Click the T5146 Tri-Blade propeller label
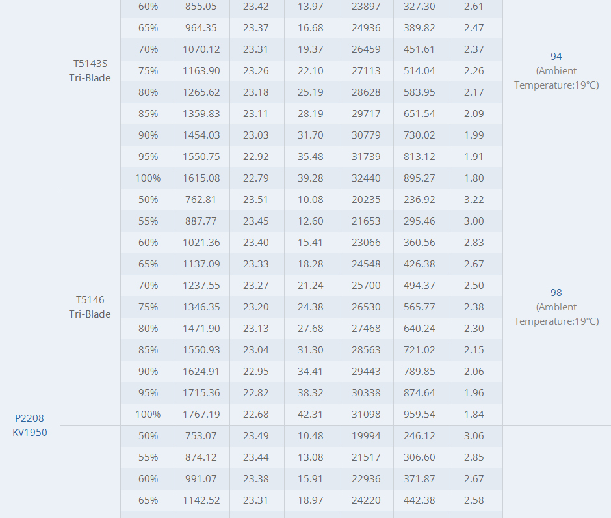The image size is (611, 518). 90,307
